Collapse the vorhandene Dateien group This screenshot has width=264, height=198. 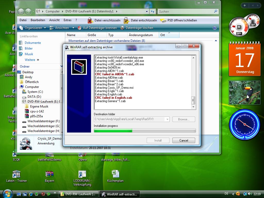point(216,41)
